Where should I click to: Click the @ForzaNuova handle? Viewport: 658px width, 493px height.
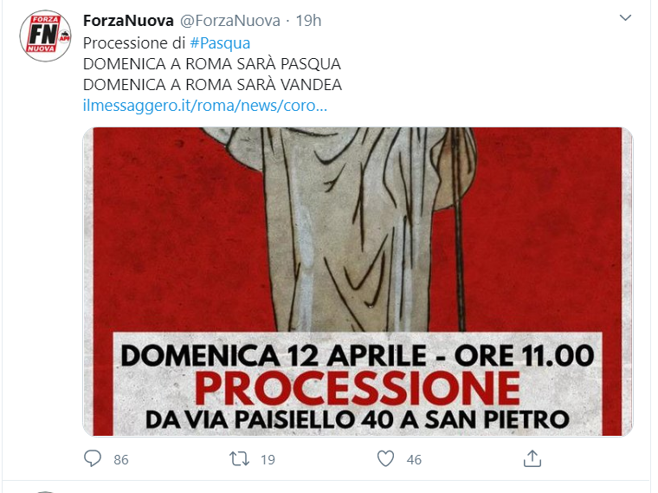[230, 20]
